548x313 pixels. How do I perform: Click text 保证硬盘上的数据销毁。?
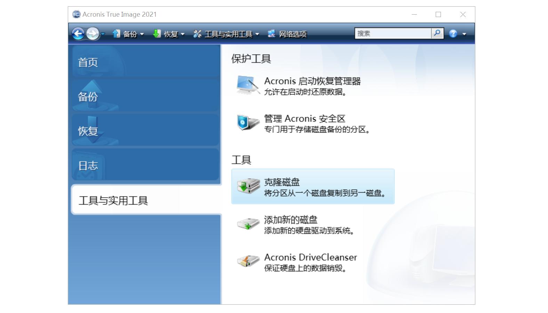point(305,268)
